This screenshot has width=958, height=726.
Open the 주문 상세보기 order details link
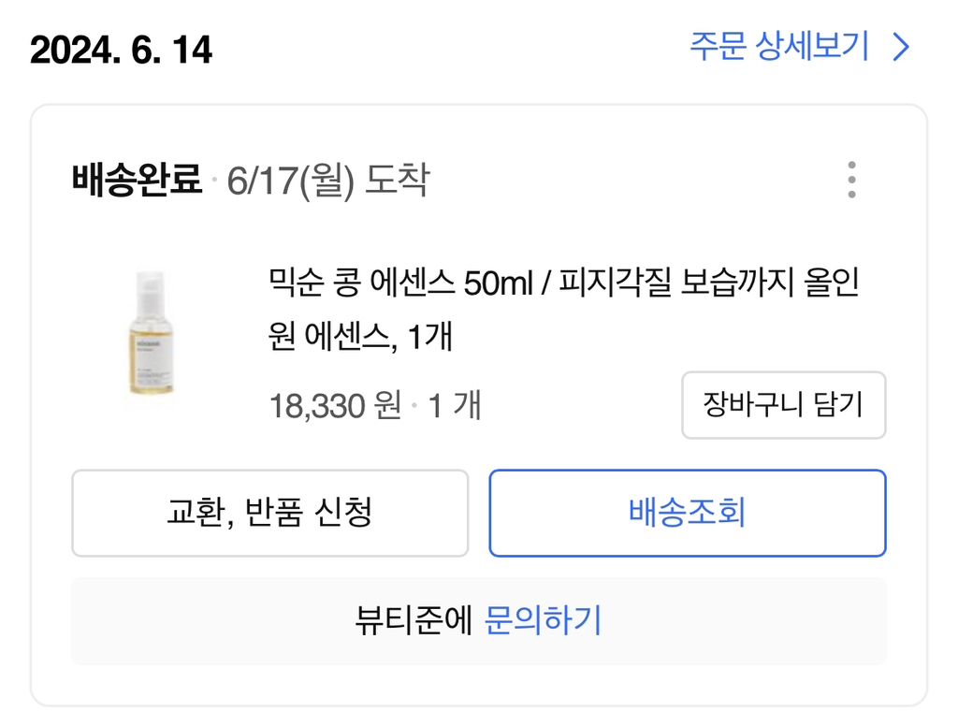778,46
